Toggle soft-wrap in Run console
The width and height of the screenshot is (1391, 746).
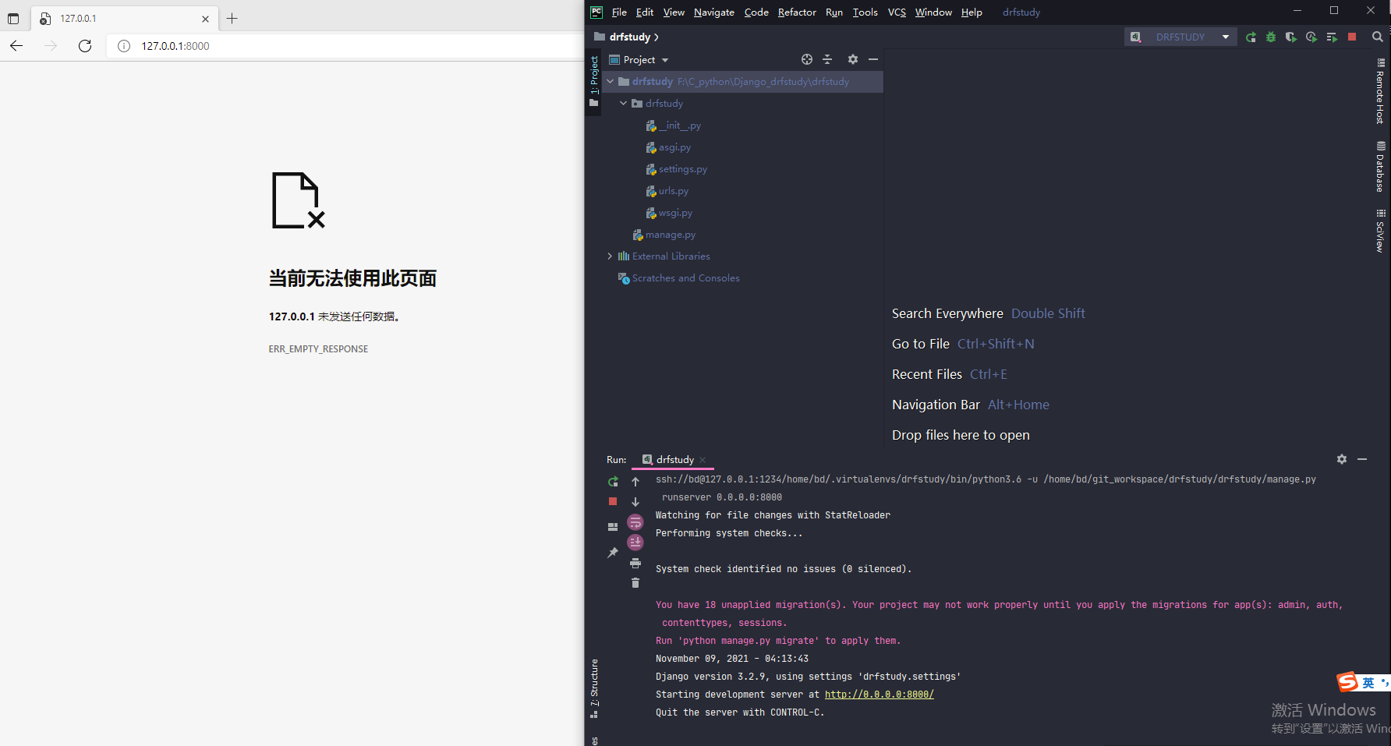coord(635,522)
